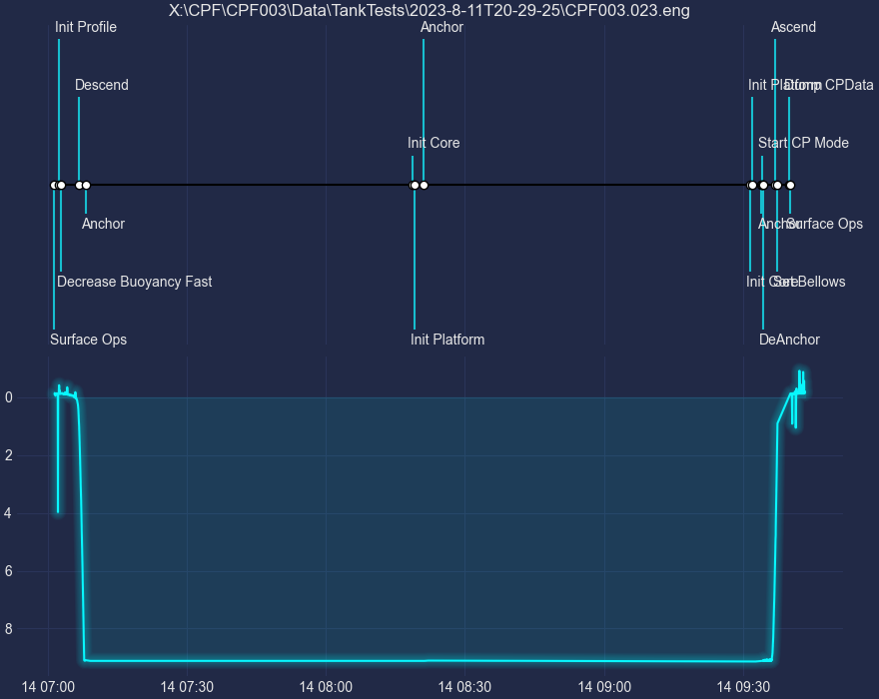Select the Init Platform label at bottom center
Screen dimensions: 879x699
coord(447,340)
